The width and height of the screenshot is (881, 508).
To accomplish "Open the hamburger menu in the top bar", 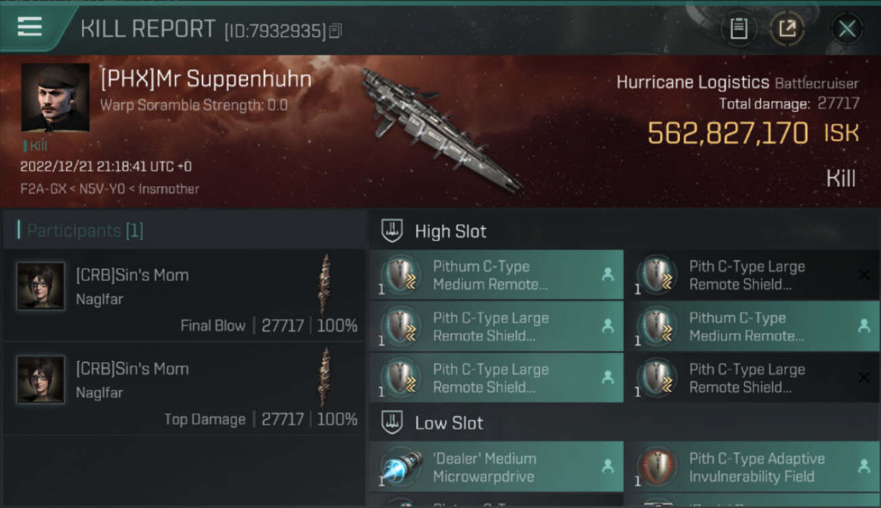I will [30, 26].
